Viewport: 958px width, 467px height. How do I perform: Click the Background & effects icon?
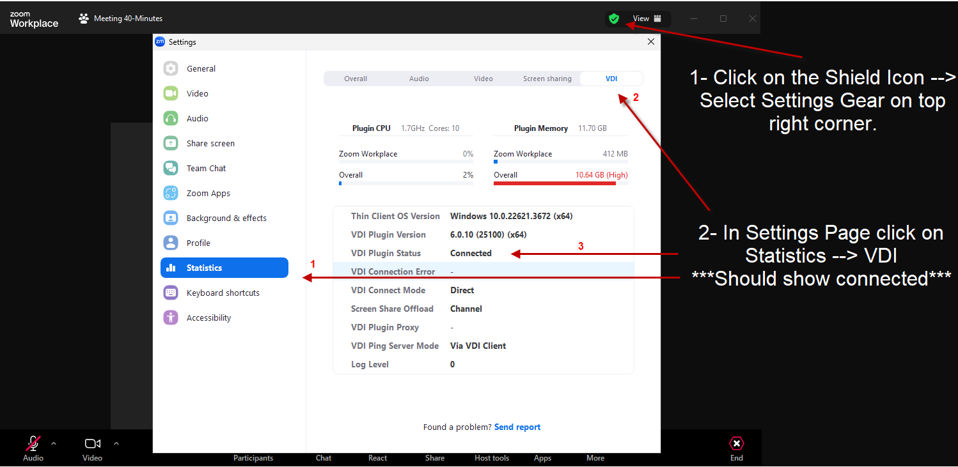coord(171,218)
